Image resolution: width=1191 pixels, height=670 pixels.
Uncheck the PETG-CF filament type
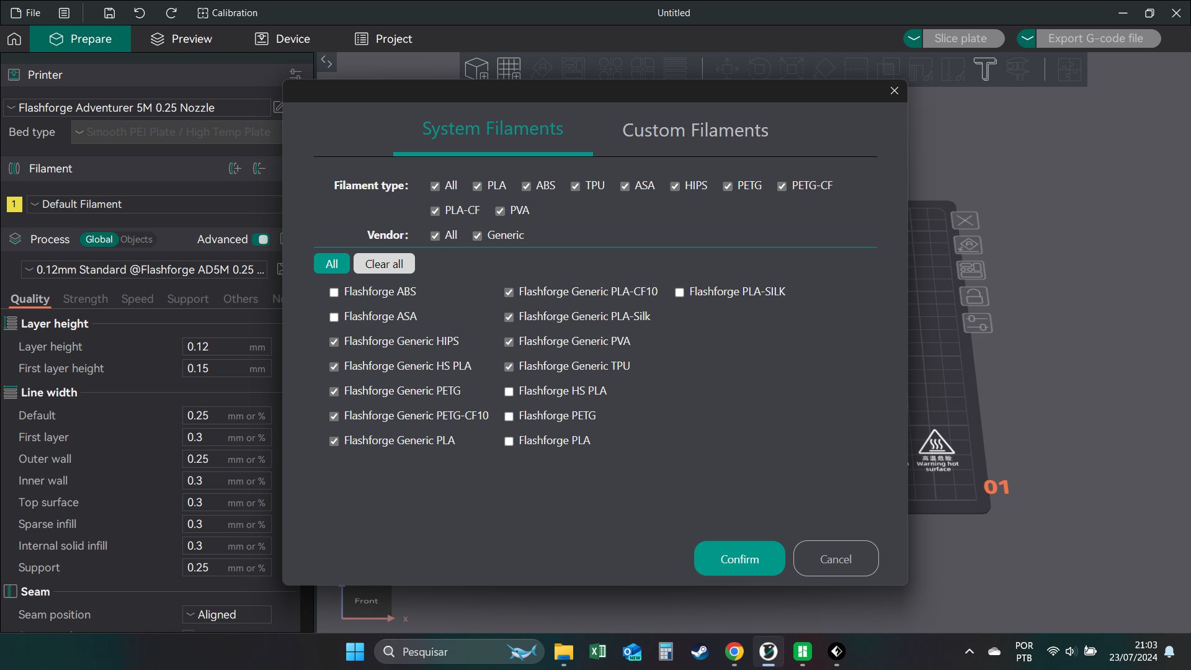(782, 186)
